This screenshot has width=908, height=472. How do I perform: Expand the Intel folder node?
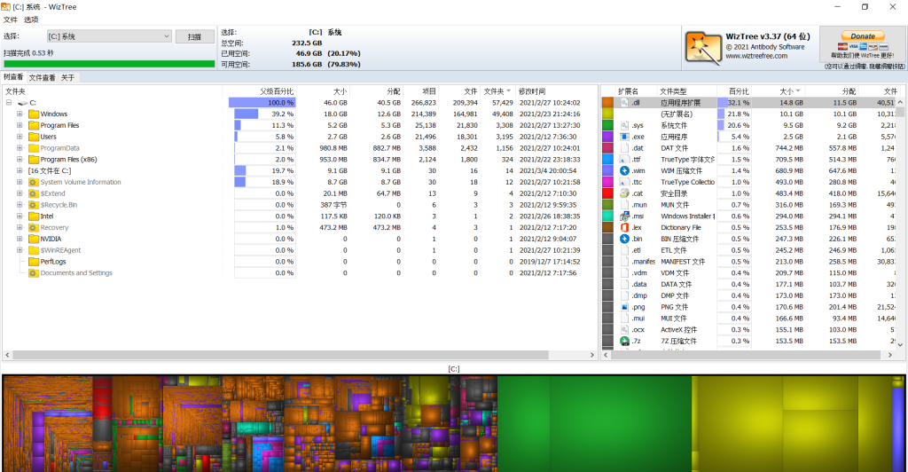20,216
